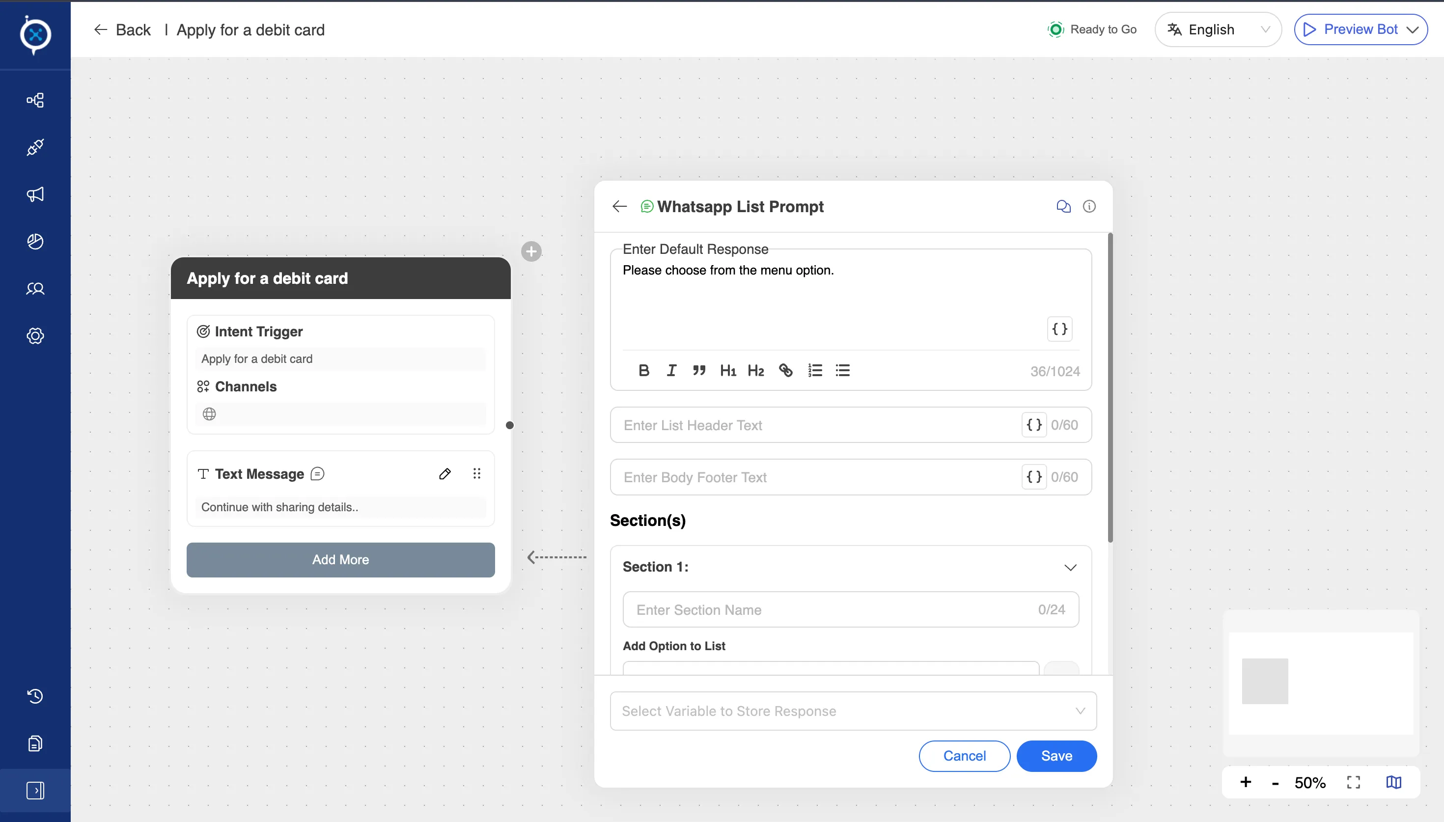Click the Add More button
This screenshot has height=822, width=1444.
coord(340,559)
